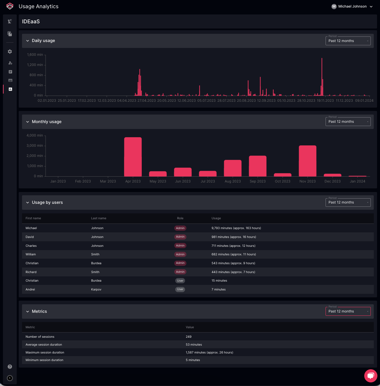This screenshot has height=386, width=380.
Task: Open the copy documents icon in sidebar
Action: (x=10, y=34)
